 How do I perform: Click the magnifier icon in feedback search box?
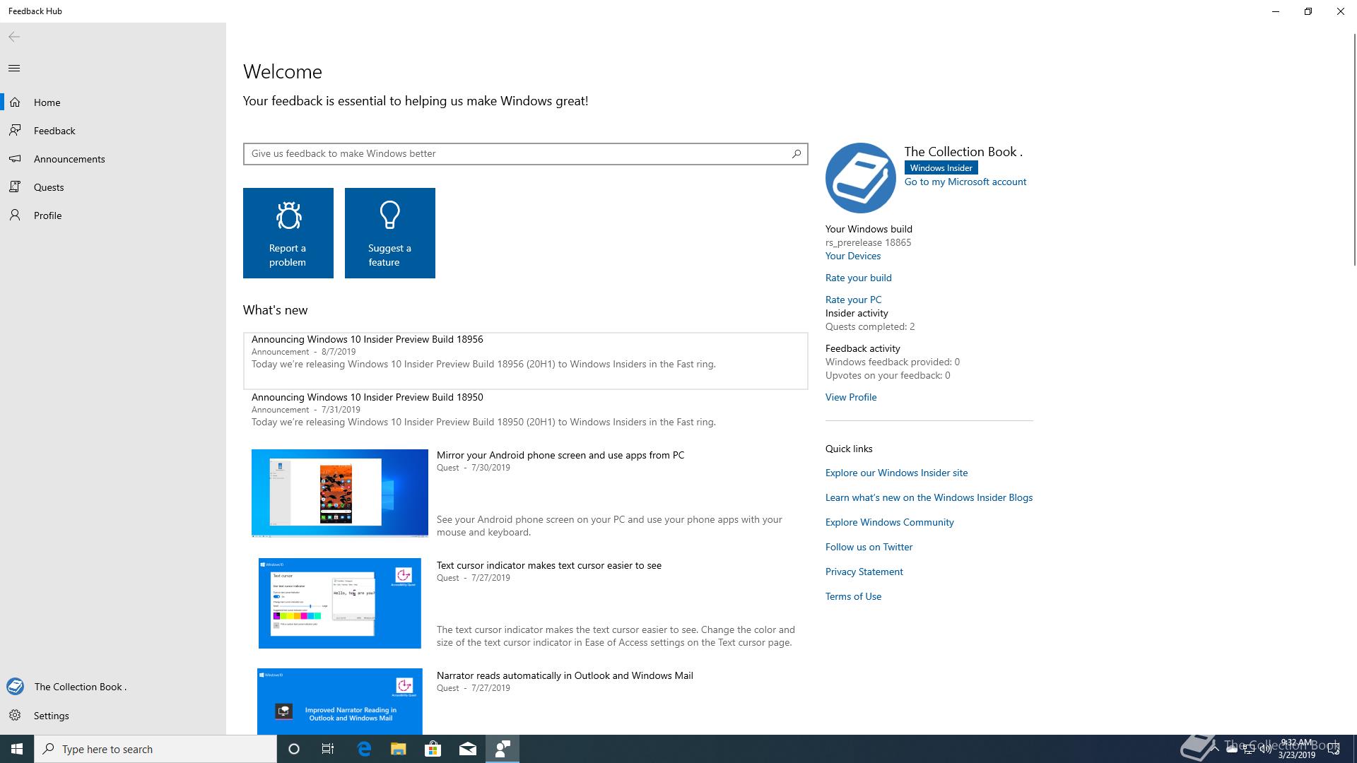pos(797,154)
